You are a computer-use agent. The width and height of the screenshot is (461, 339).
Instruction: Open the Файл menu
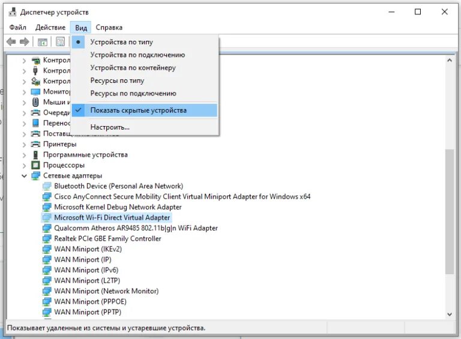pos(17,28)
